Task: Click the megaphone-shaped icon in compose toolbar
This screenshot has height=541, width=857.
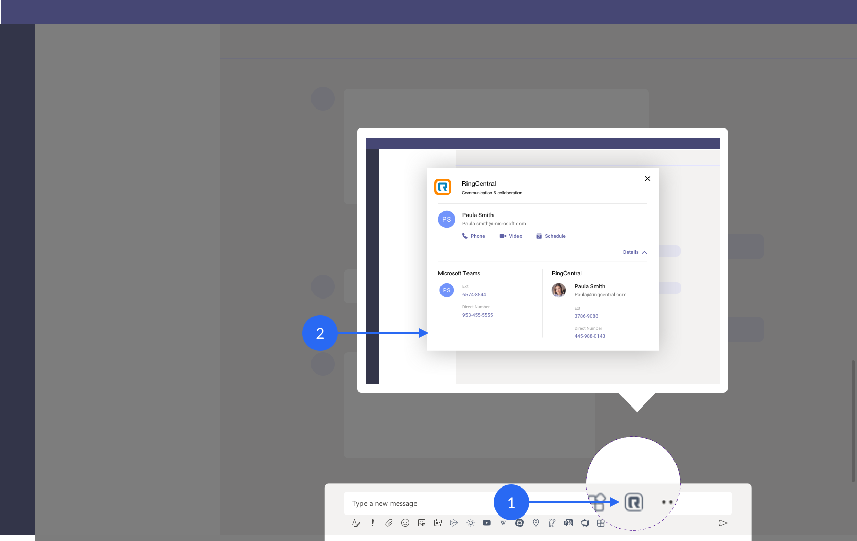Action: tap(585, 523)
